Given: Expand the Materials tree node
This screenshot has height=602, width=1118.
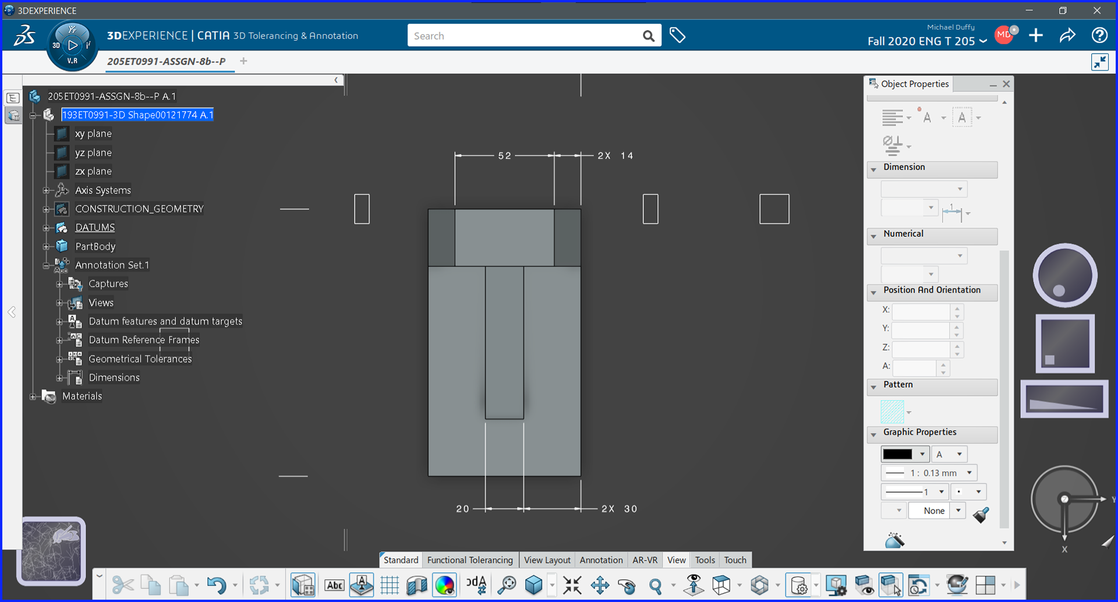Looking at the screenshot, I should [33, 396].
